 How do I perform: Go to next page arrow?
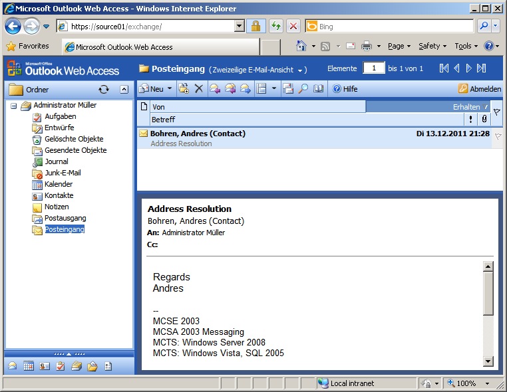[468, 68]
